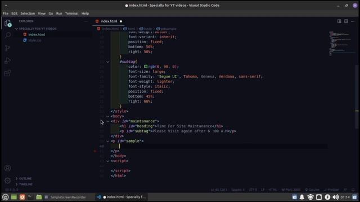The image size is (360, 202).
Task: Open editor More Actions ellipsis
Action: coord(353,21)
